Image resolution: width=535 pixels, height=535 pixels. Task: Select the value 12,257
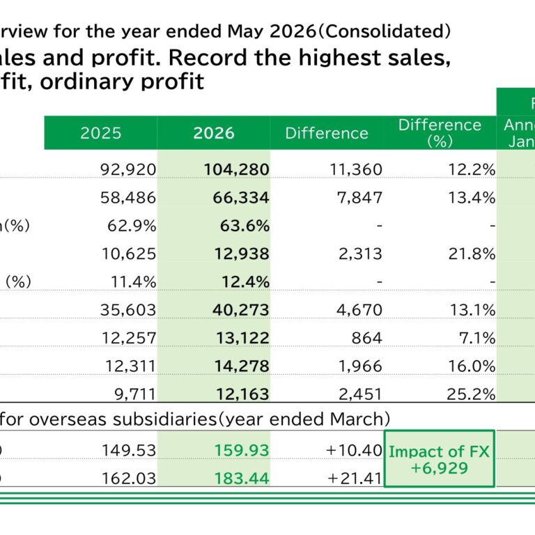click(x=129, y=338)
